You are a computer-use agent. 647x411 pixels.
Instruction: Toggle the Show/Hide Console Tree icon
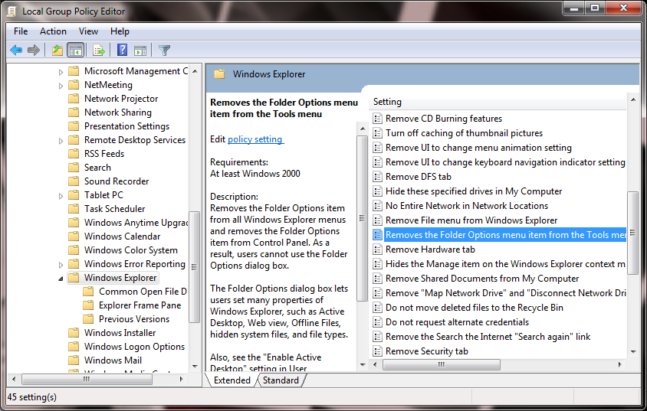point(76,51)
